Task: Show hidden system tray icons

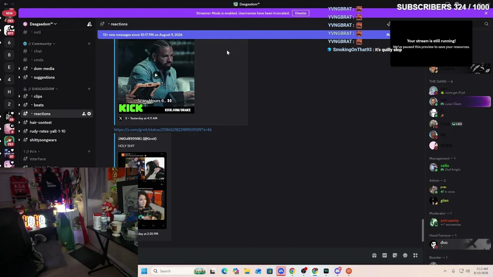Action: tap(445, 271)
